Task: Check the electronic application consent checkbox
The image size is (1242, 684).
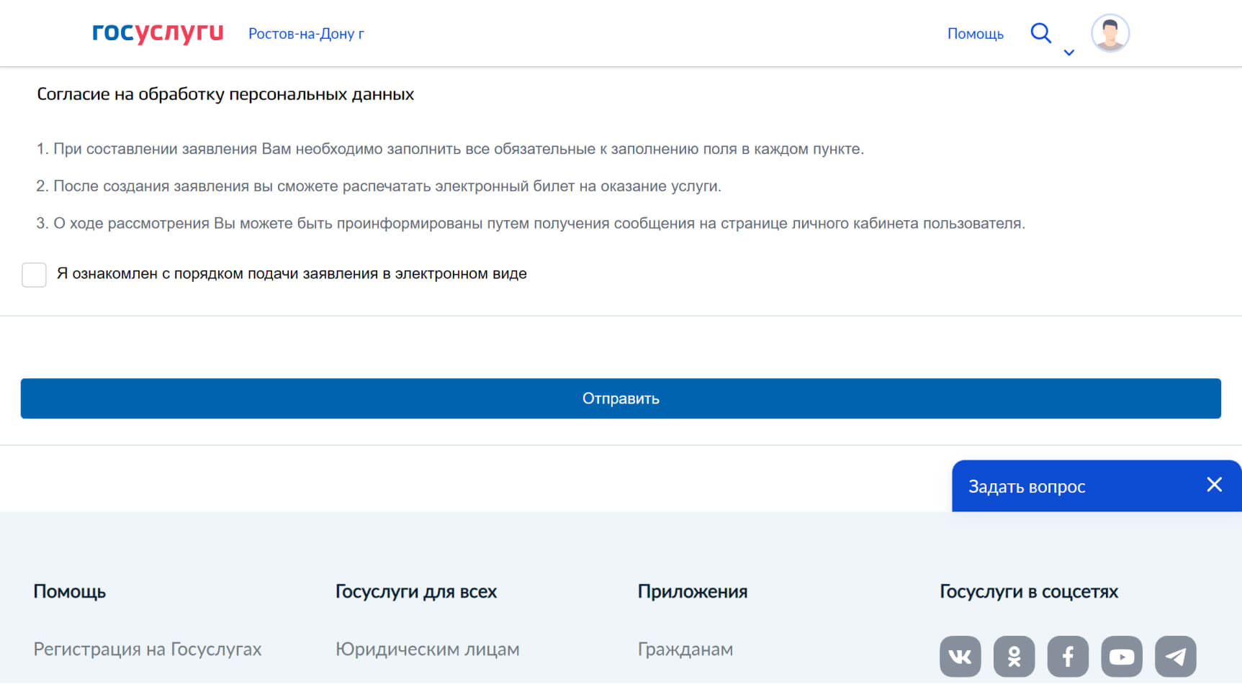Action: click(x=34, y=275)
